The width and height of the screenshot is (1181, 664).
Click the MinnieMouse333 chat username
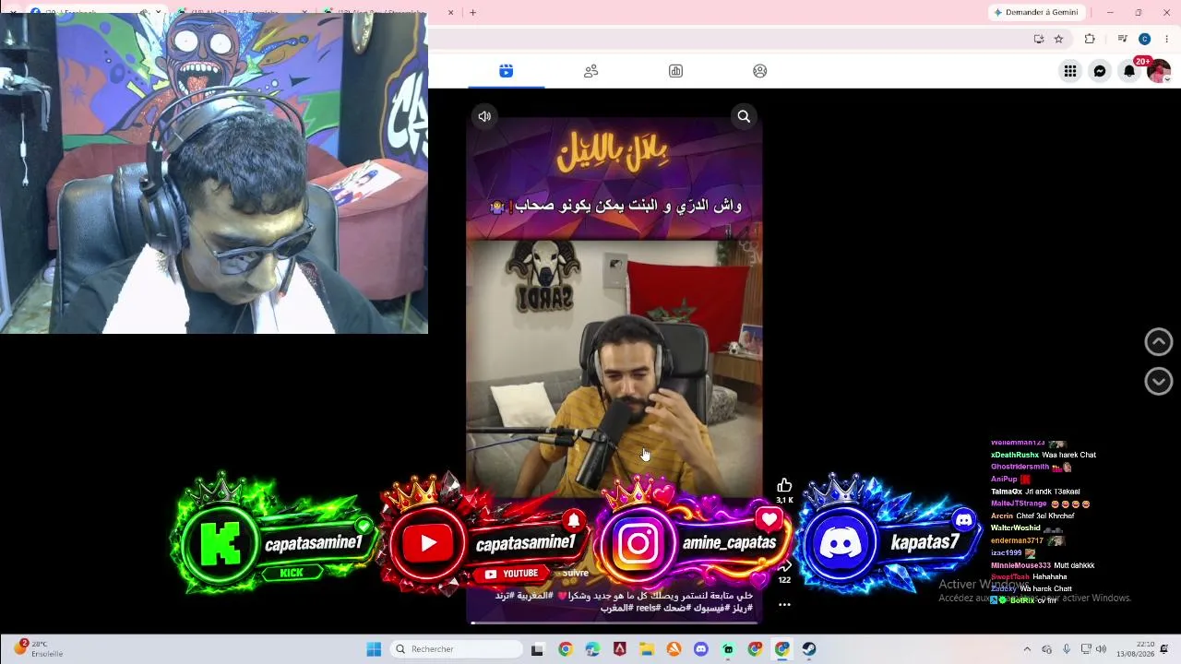click(1020, 565)
